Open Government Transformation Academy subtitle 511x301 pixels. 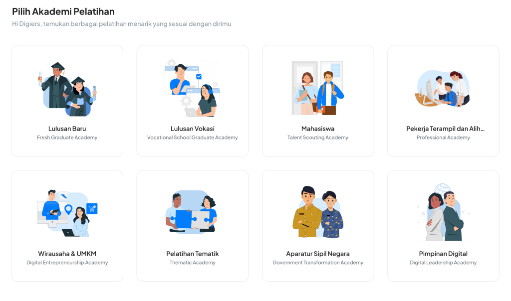point(318,263)
